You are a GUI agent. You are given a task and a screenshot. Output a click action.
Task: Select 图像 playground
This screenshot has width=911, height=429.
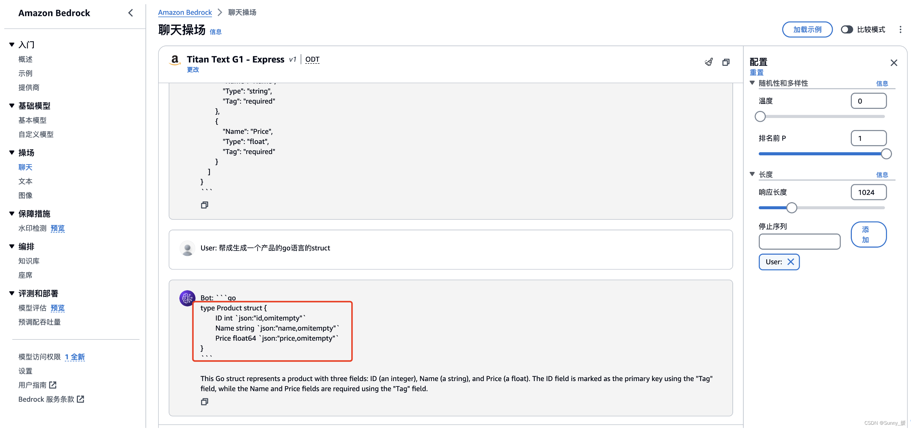pos(25,195)
